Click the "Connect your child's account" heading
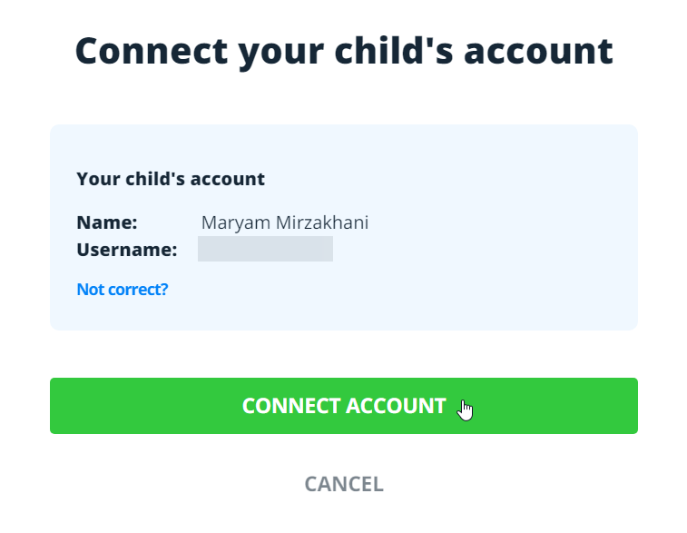The width and height of the screenshot is (687, 533). (343, 51)
